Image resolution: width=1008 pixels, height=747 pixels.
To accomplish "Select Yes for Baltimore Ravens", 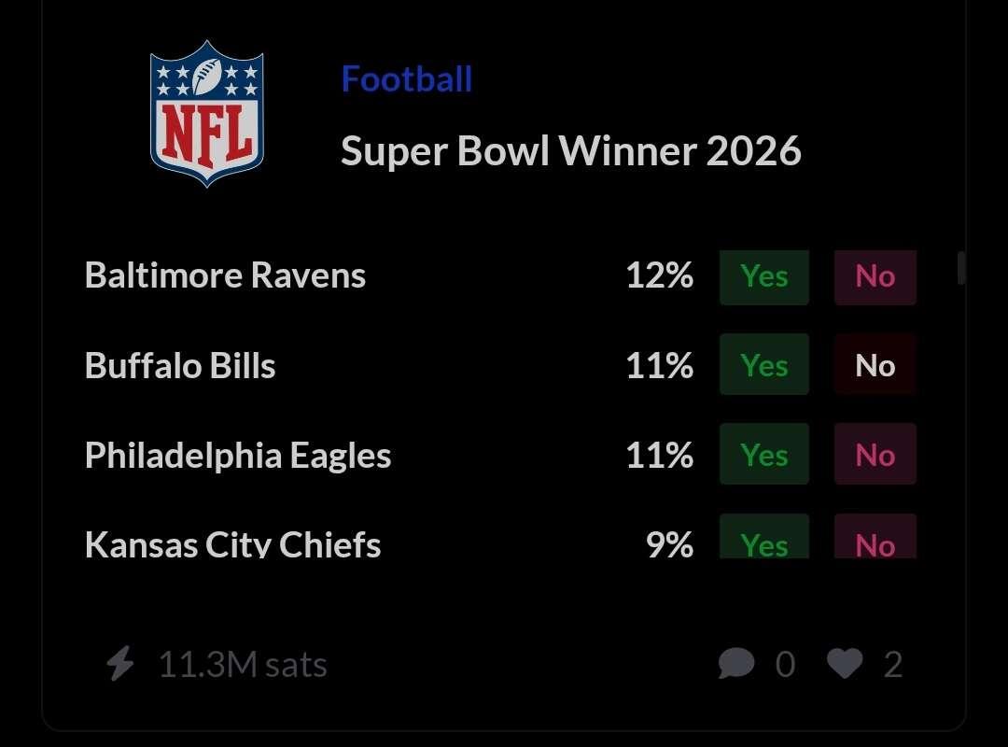I will click(x=763, y=277).
